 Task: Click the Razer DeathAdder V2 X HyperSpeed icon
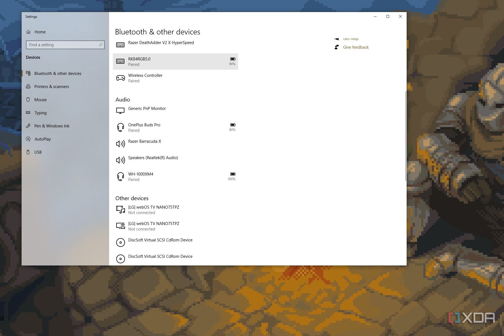120,45
